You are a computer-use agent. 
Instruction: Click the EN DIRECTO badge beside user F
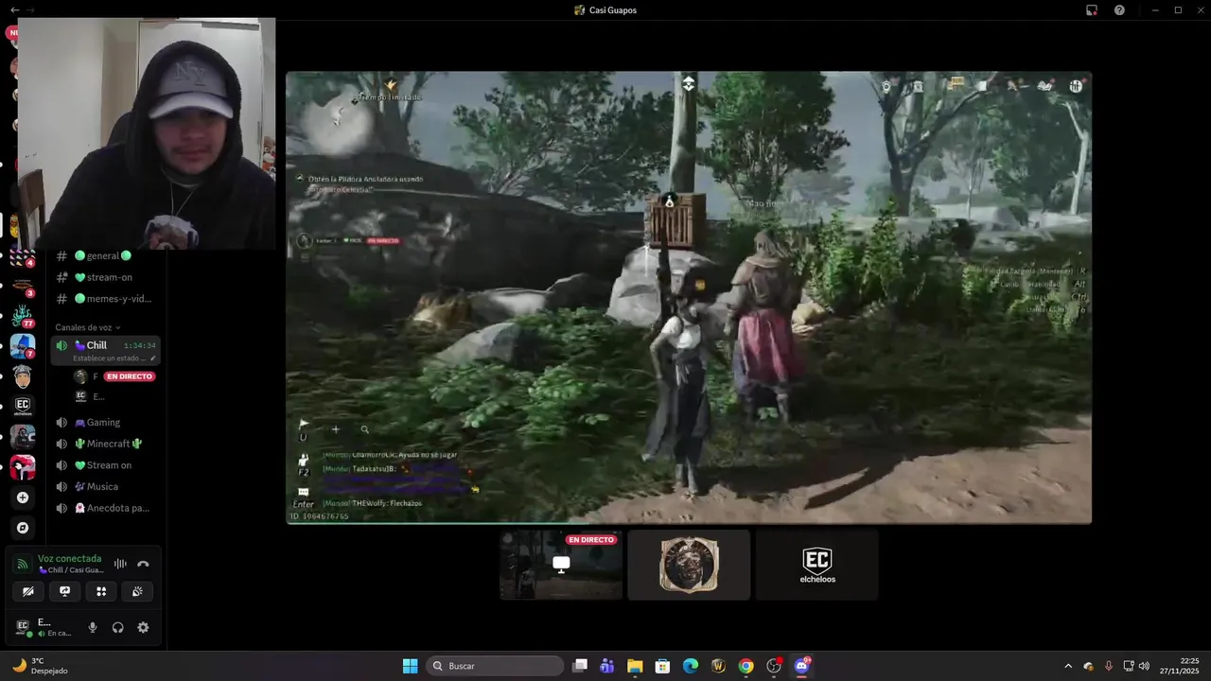point(129,376)
